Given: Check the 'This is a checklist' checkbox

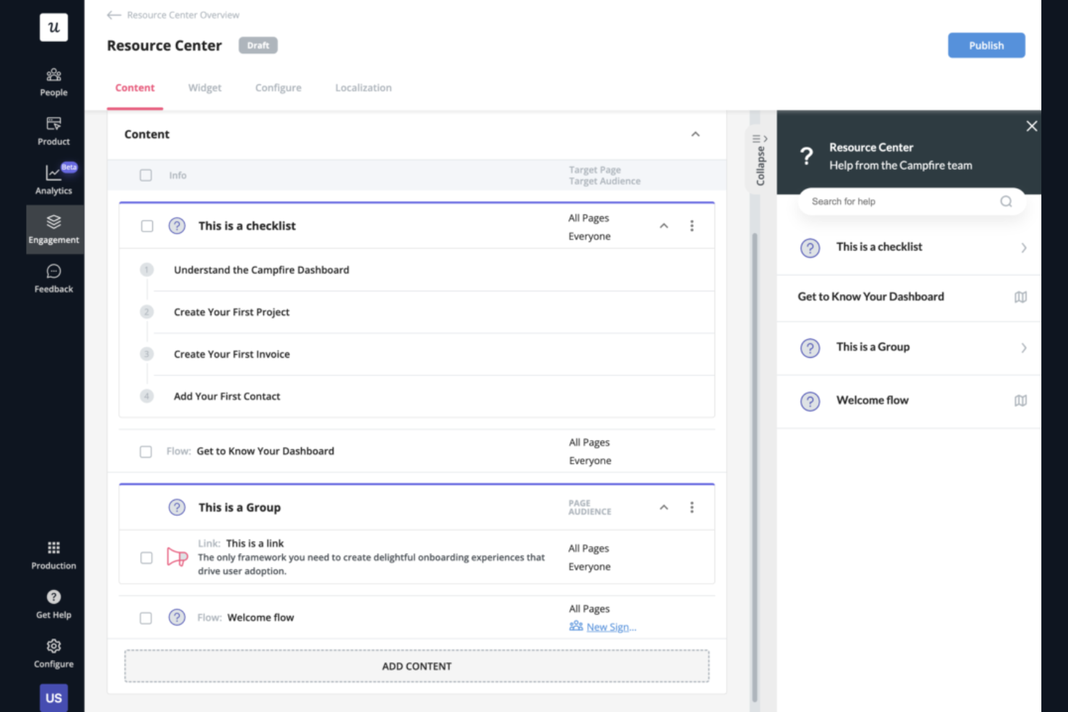Looking at the screenshot, I should click(x=147, y=227).
